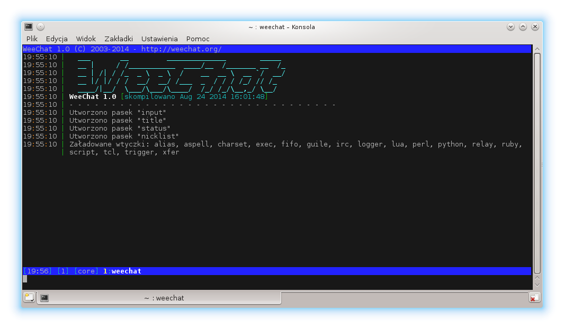Open the Pomoc menu

[198, 39]
